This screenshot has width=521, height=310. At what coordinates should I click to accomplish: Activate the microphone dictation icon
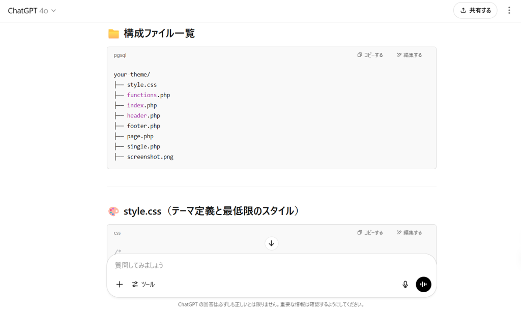(x=406, y=285)
